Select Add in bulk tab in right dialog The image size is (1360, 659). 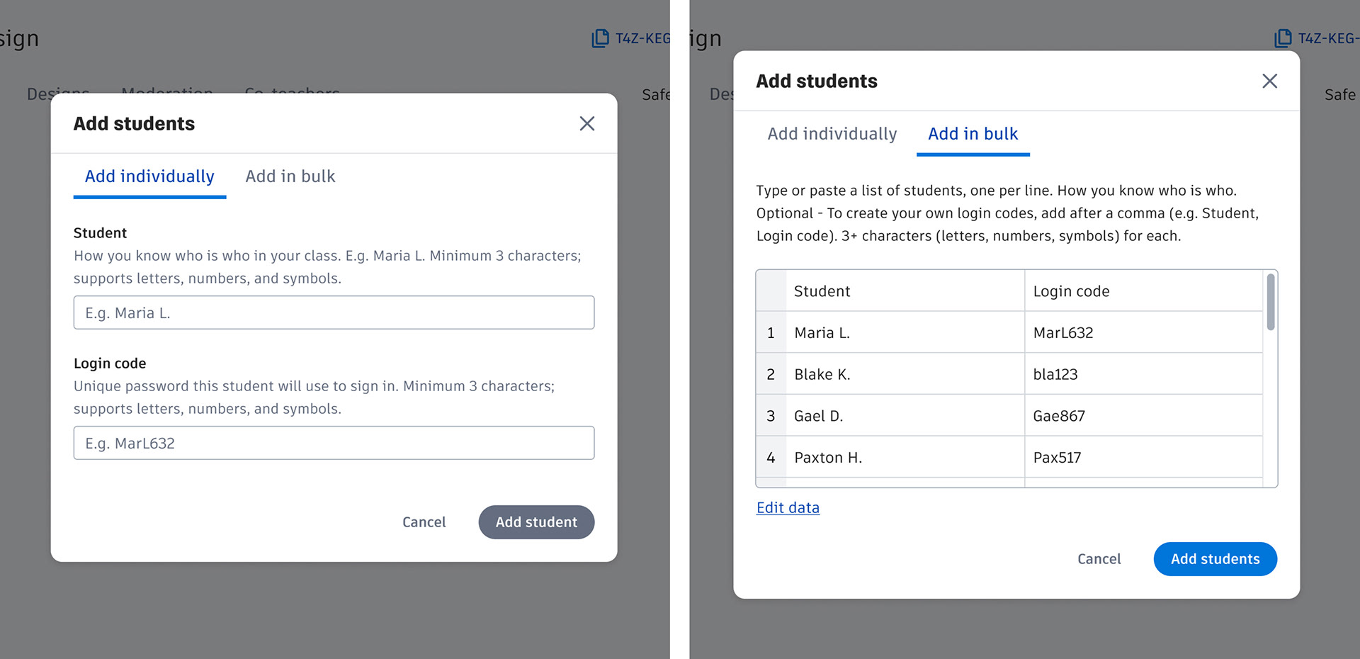click(973, 134)
